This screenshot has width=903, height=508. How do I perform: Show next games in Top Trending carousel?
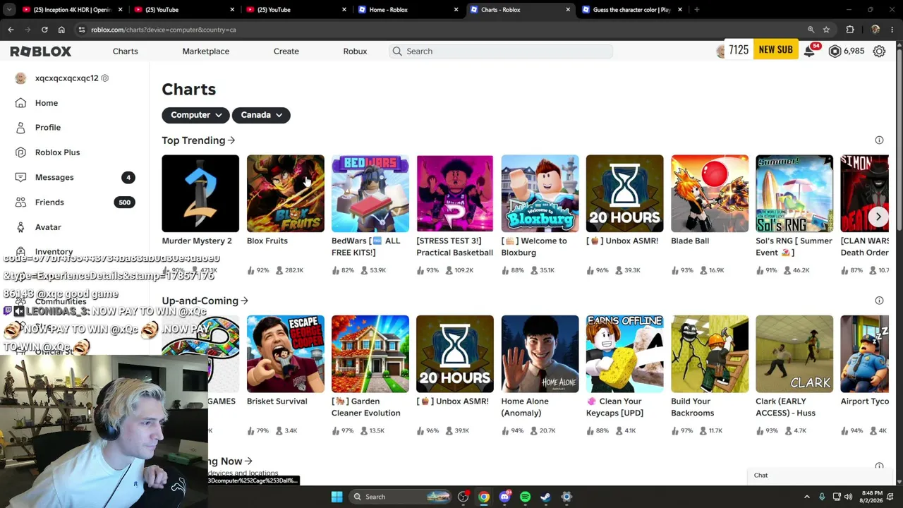[878, 217]
